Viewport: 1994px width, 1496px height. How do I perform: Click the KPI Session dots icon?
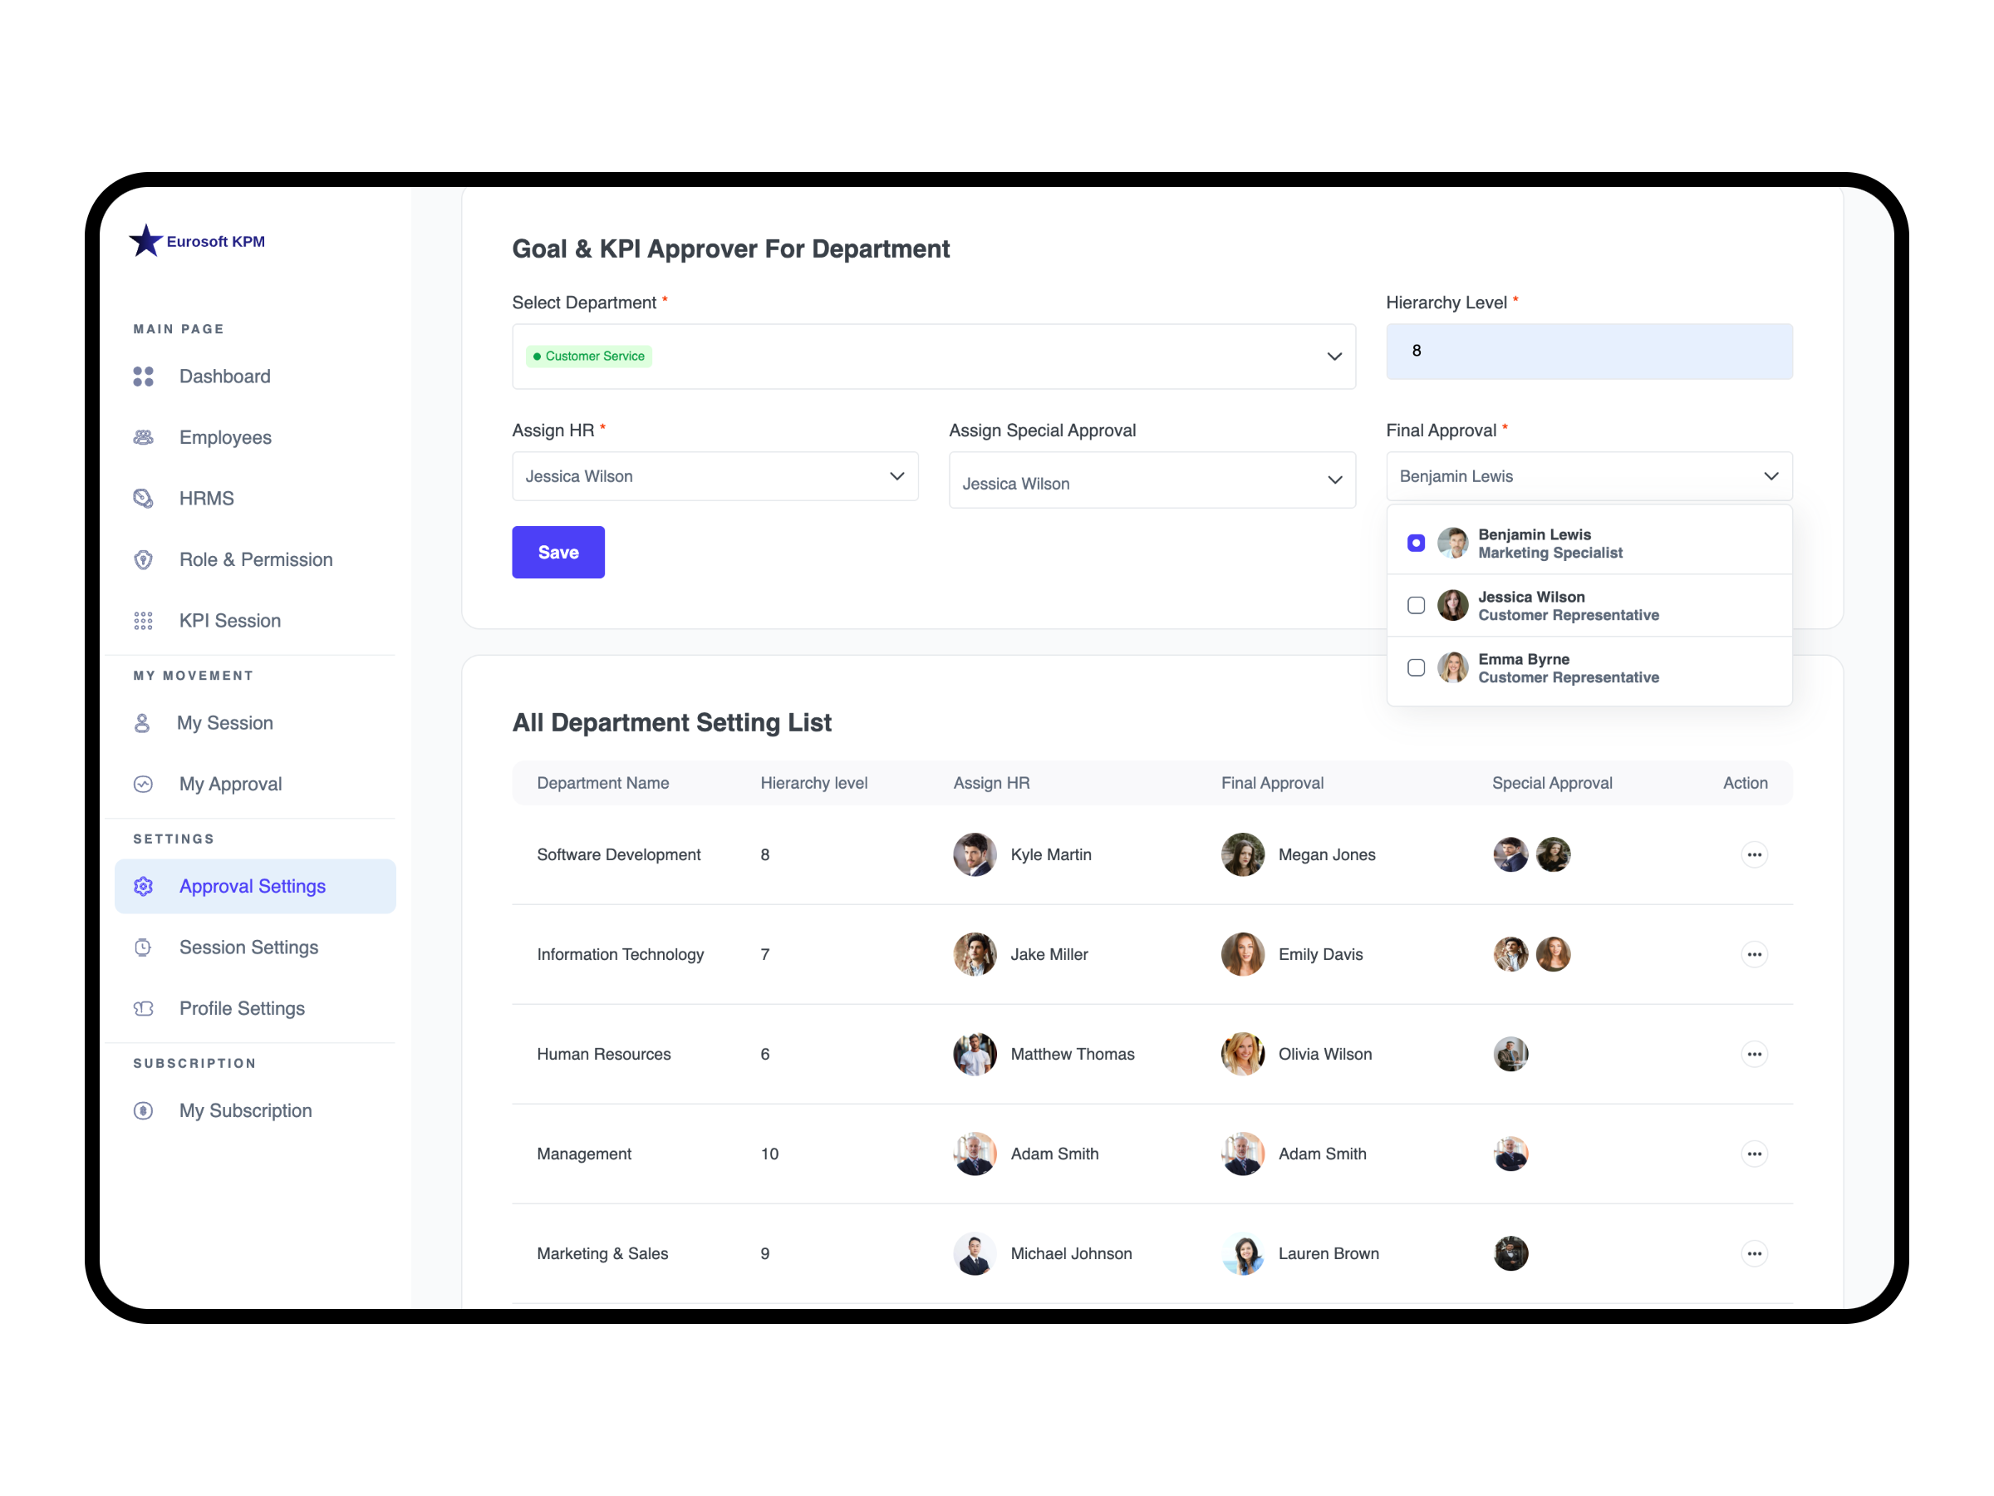coord(144,620)
